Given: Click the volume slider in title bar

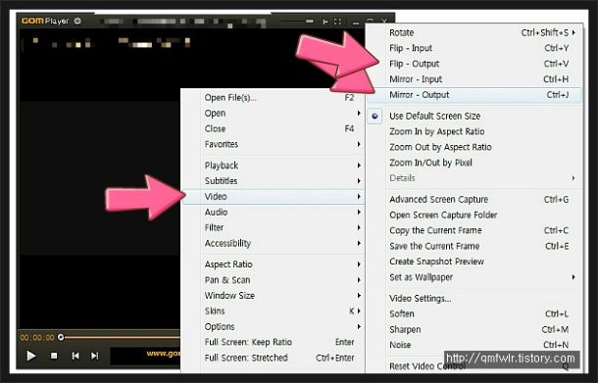Looking at the screenshot, I should (298, 22).
